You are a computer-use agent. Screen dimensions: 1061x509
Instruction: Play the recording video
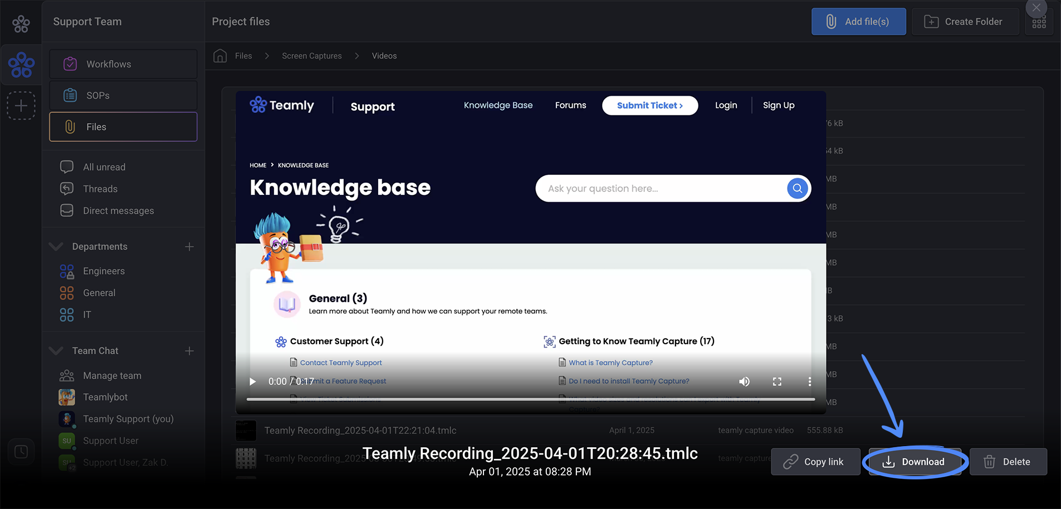pyautogui.click(x=252, y=381)
